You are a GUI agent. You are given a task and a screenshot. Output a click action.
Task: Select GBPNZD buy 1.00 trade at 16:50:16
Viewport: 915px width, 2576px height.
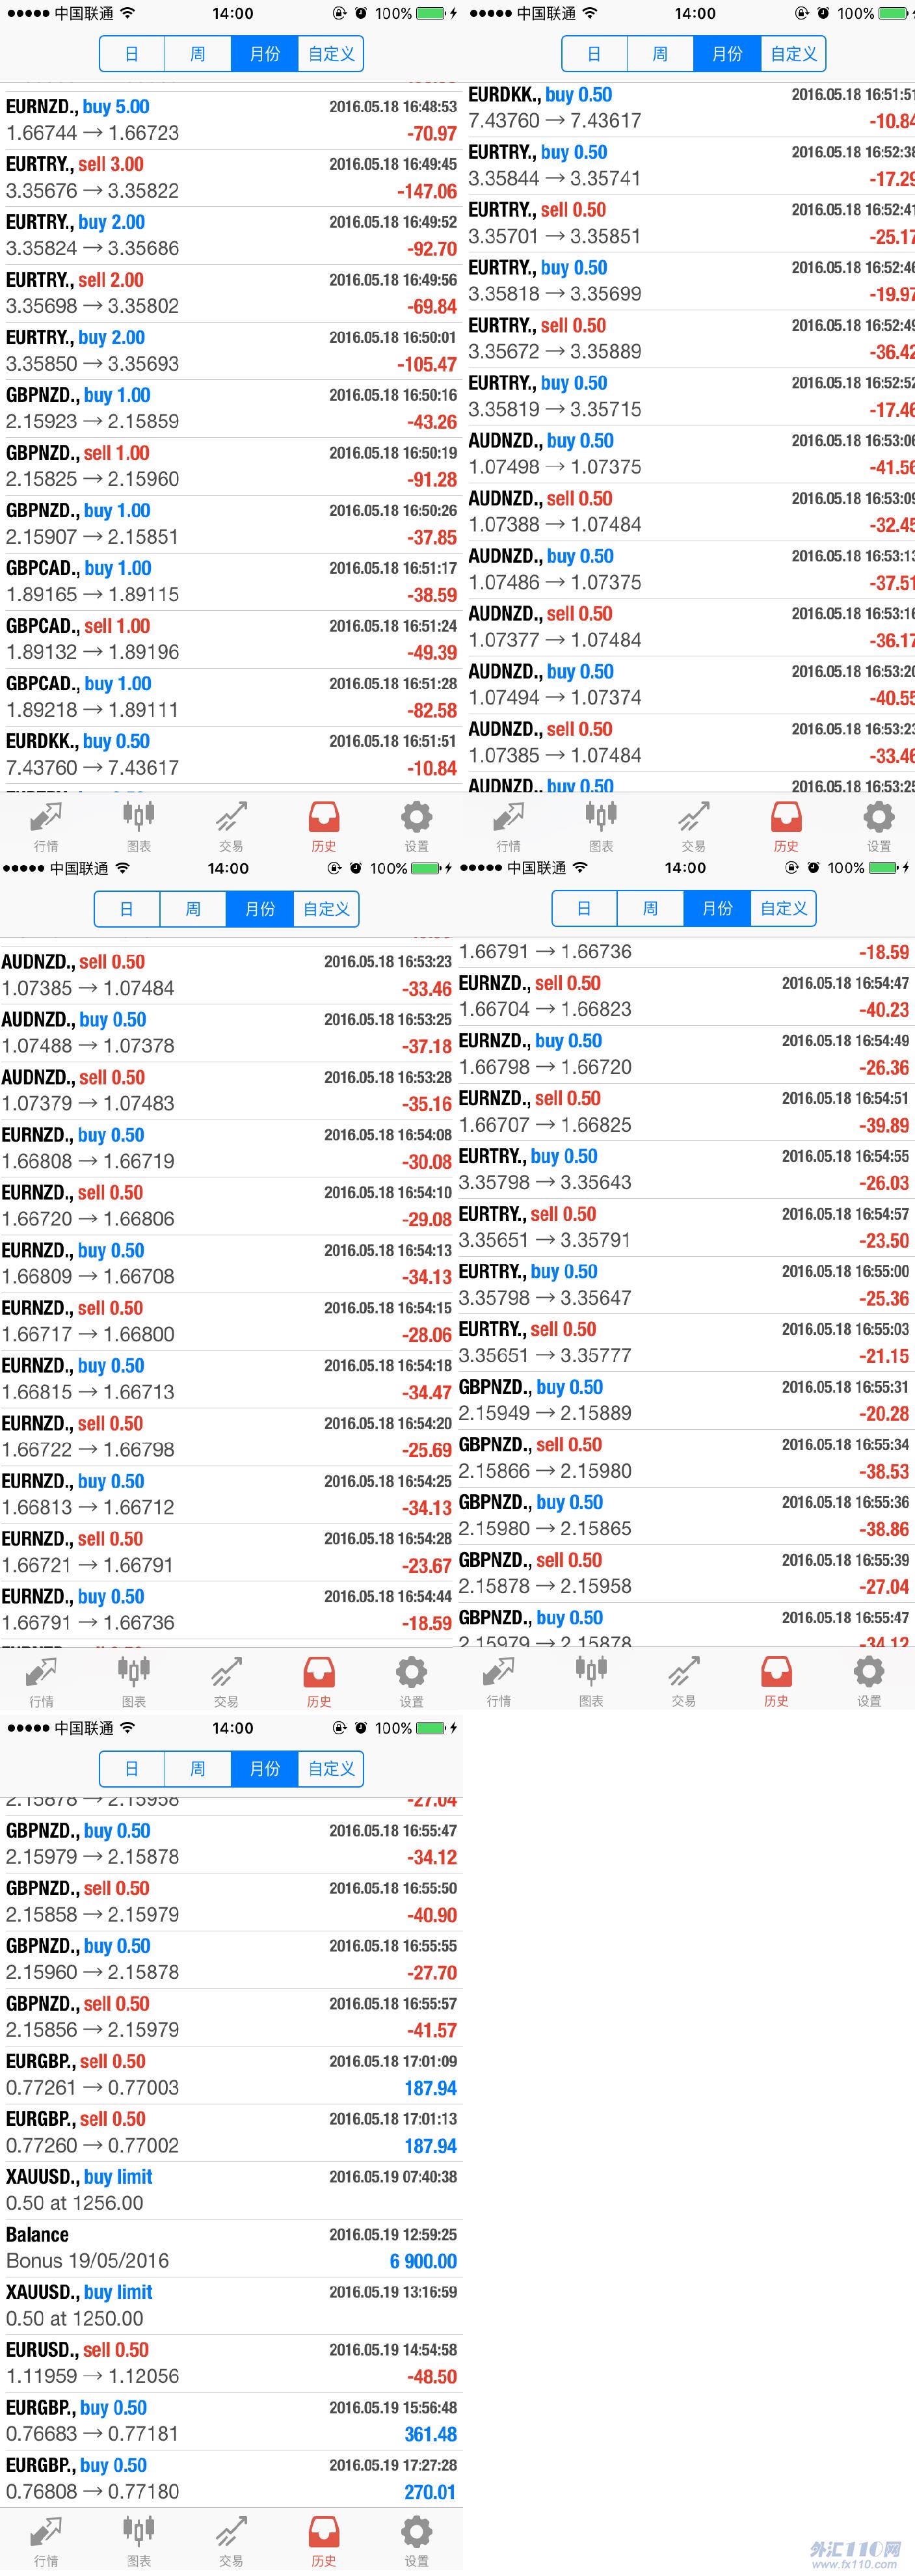(231, 409)
